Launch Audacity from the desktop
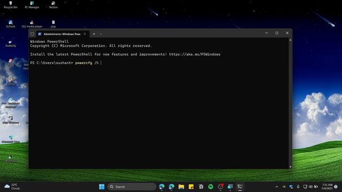This screenshot has width=342, height=192. 11,43
